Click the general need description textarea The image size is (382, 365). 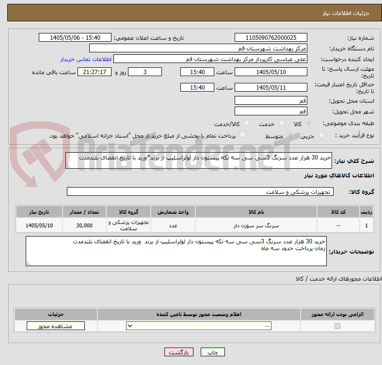[x=199, y=160]
